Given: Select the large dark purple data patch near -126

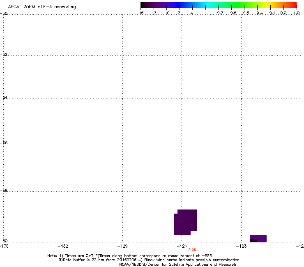Looking at the screenshot, I should click(x=186, y=222).
